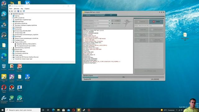199x112 pixels.
Task: Select the Octoplus Huawei desktop shortcut
Action: tap(12, 78)
